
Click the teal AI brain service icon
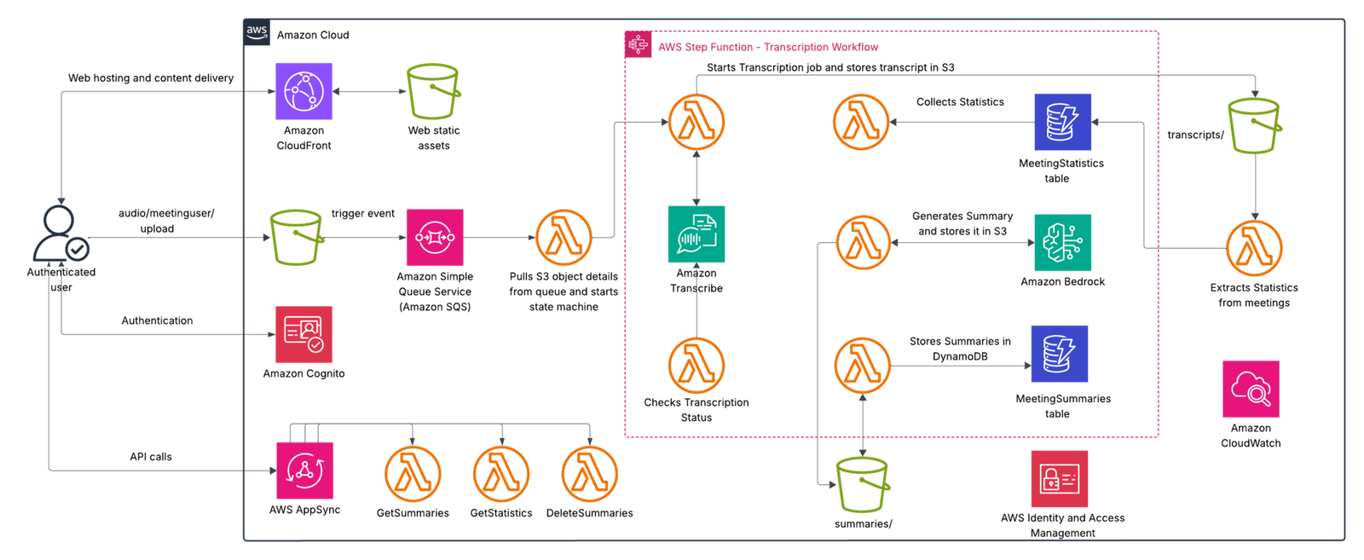pos(1062,244)
